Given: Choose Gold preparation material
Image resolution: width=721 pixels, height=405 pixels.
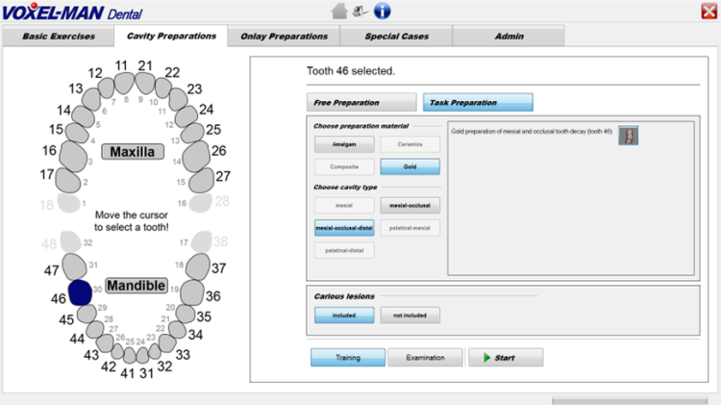Looking at the screenshot, I should (410, 166).
